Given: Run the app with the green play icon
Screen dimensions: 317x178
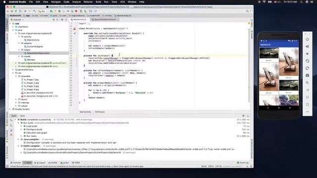Looking at the screenshot, I should (52, 11).
